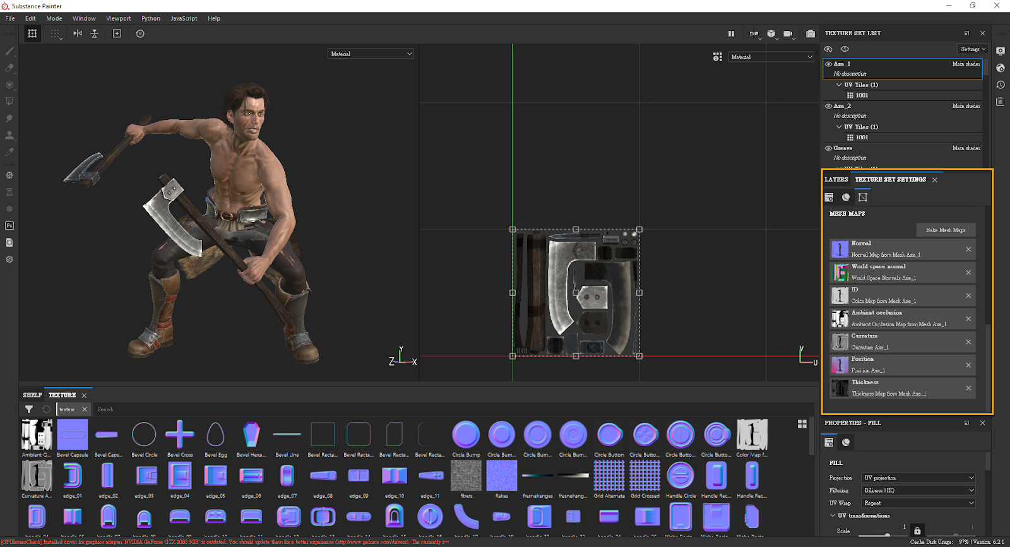Select the Eraser tool
This screenshot has height=547, width=1010.
pos(9,68)
